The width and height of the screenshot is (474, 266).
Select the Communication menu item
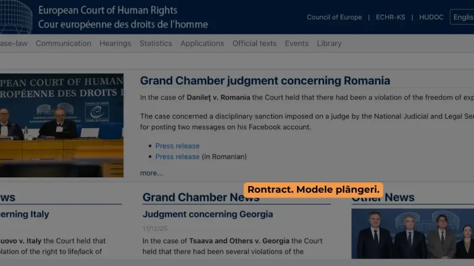(63, 44)
